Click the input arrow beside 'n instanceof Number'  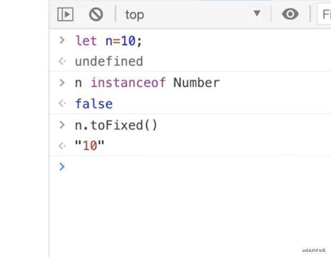point(62,83)
